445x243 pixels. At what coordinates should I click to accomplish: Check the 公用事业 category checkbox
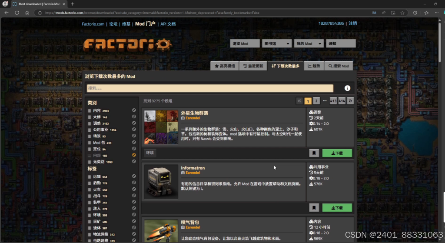pos(90,130)
